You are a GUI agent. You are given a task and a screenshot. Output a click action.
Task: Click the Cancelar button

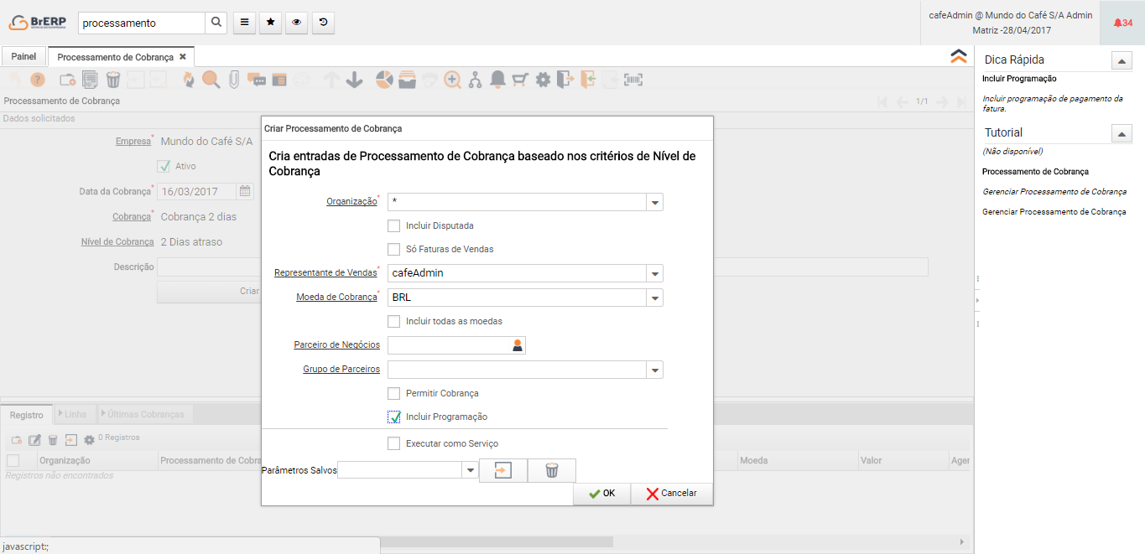(x=671, y=494)
